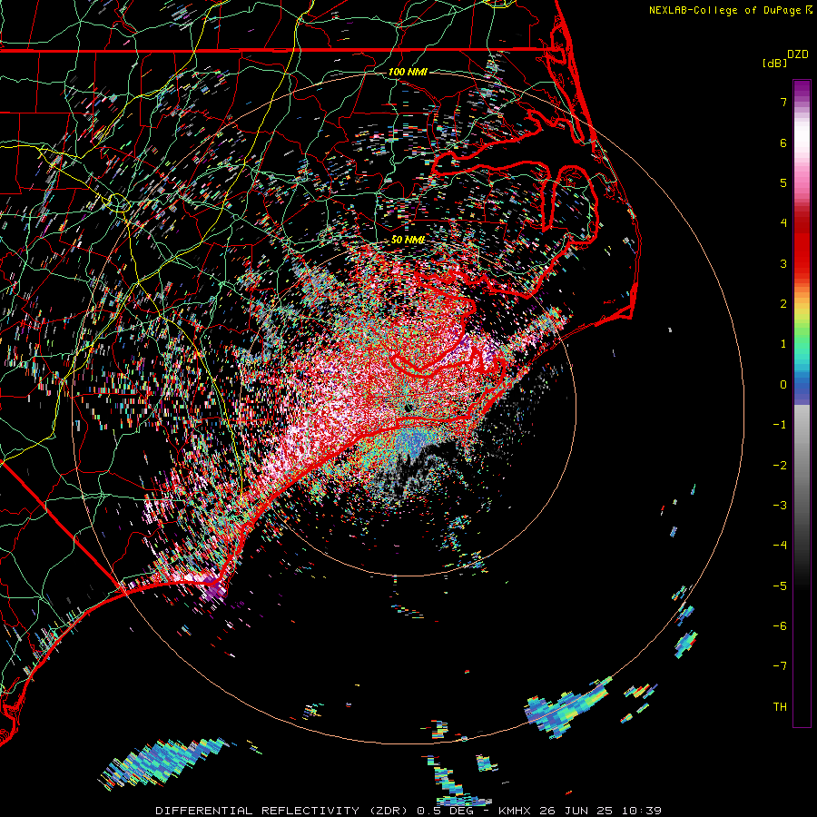Image resolution: width=817 pixels, height=817 pixels.
Task: Click the DIFFERENTIAL REFLECTIVITY caption text
Action: pos(258,811)
